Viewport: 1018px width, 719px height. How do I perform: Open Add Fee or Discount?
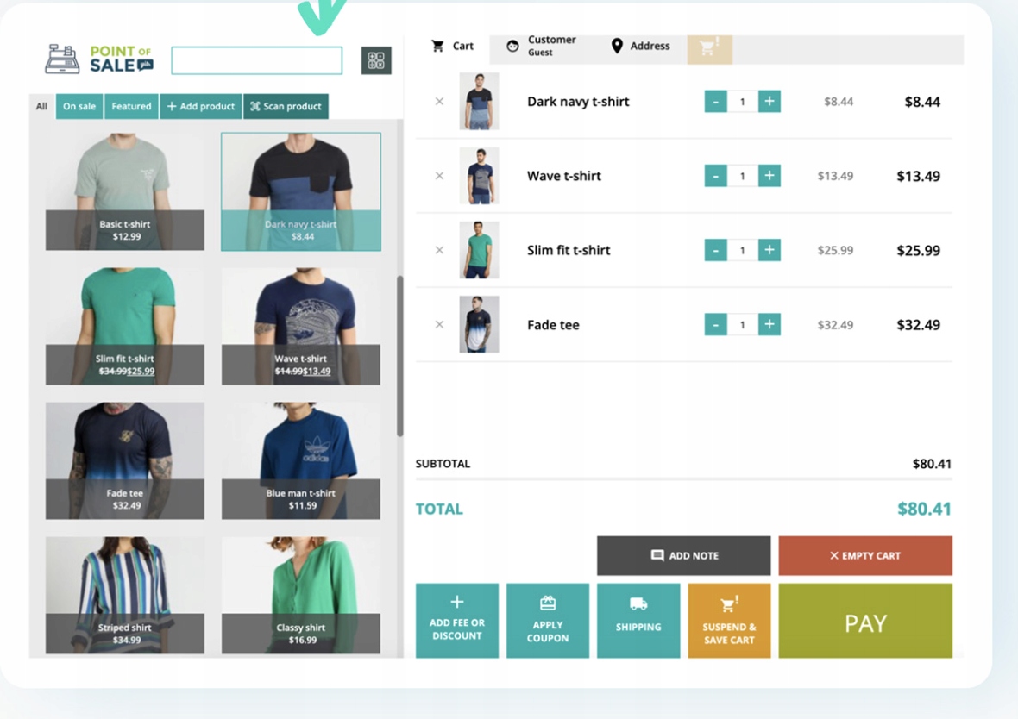[457, 621]
